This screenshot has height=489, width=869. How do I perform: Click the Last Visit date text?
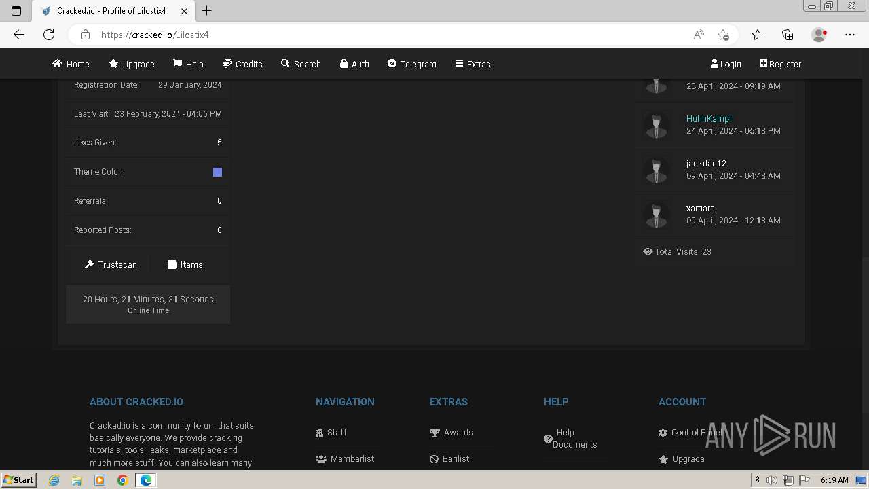click(x=168, y=113)
